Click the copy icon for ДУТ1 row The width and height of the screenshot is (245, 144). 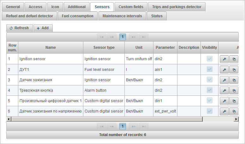click(234, 70)
